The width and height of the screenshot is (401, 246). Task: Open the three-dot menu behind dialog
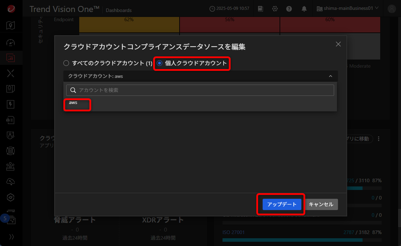[x=378, y=139]
